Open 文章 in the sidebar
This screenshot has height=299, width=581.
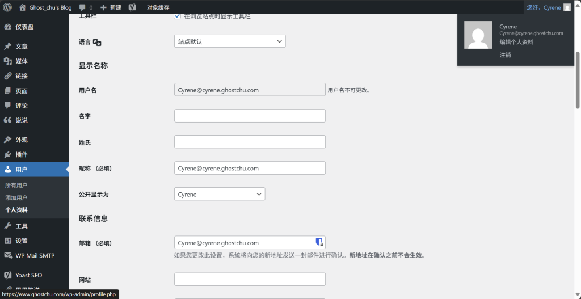click(x=35, y=47)
